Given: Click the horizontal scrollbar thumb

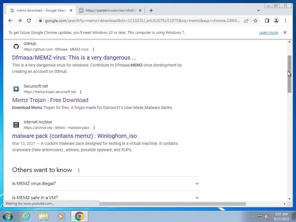Looking at the screenshot, I should (173, 204).
